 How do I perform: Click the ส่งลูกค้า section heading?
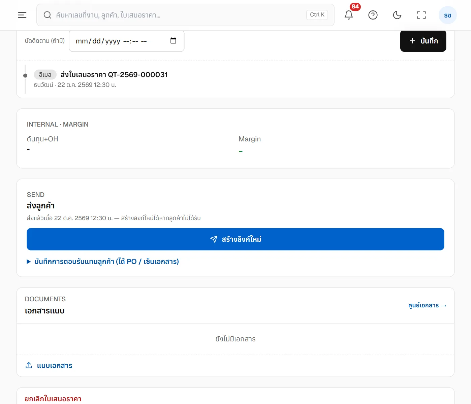point(41,206)
